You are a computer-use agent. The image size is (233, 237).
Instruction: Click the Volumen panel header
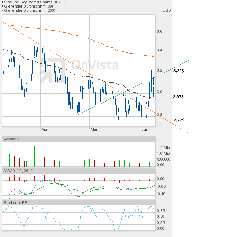tap(78, 139)
